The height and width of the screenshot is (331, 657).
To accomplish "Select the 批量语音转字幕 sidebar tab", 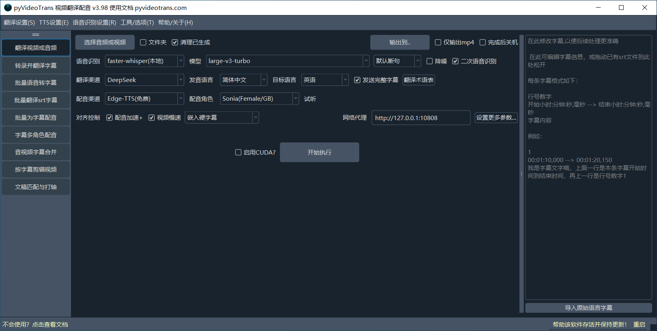I will coord(36,83).
